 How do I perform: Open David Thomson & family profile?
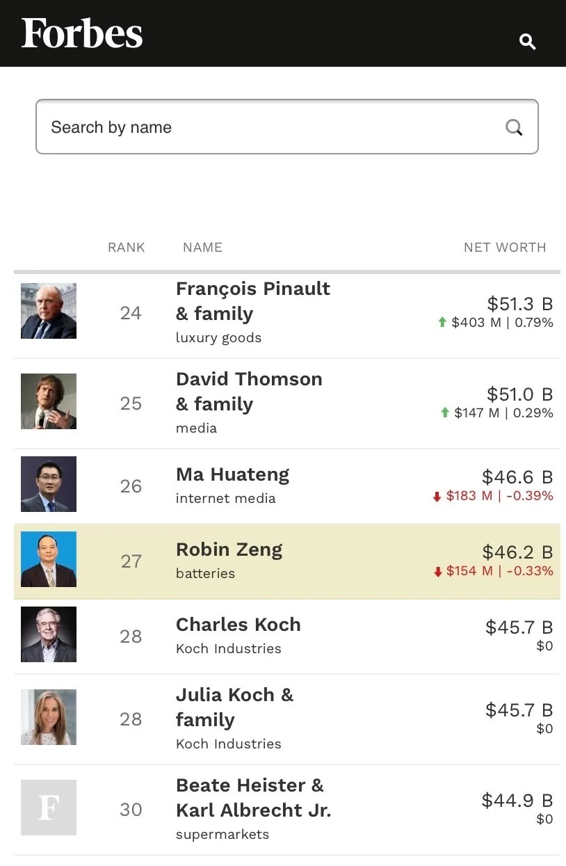[x=249, y=392]
